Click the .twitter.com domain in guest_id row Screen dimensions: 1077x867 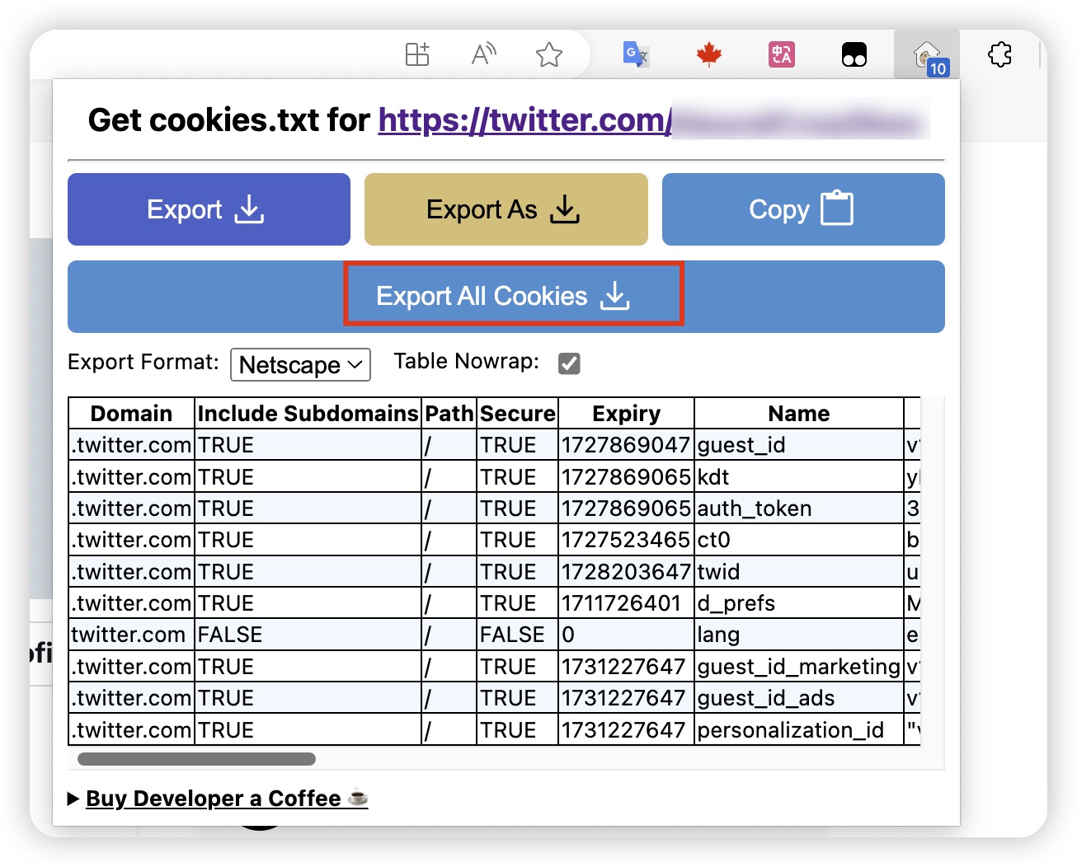pyautogui.click(x=131, y=445)
